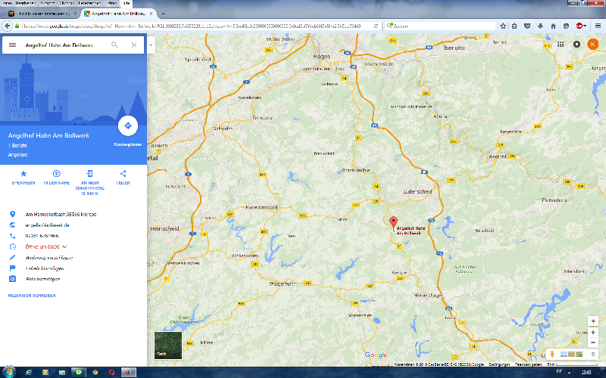Click the Firefox home icon
This screenshot has height=378, width=606.
point(553,26)
